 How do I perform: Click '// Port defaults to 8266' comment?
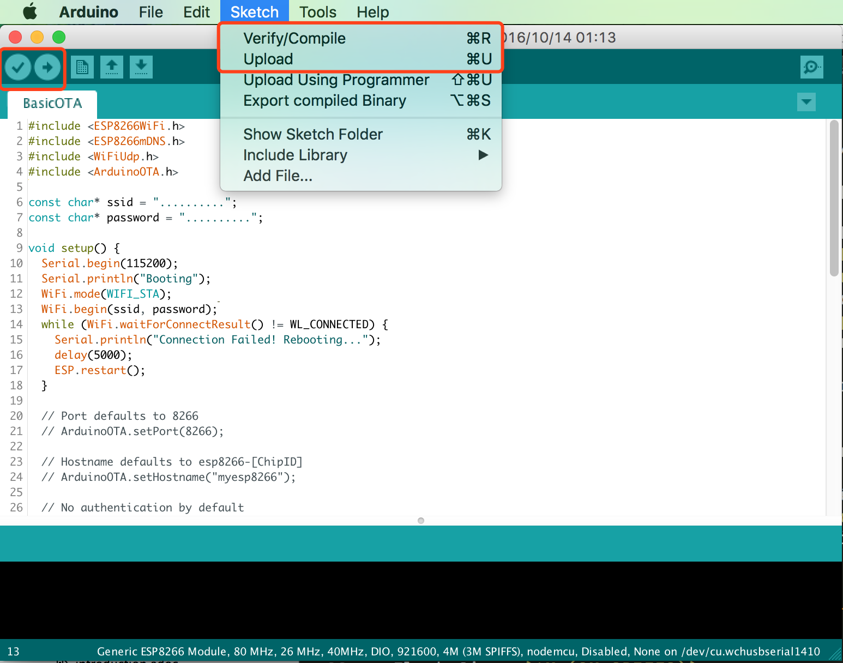[x=120, y=416]
